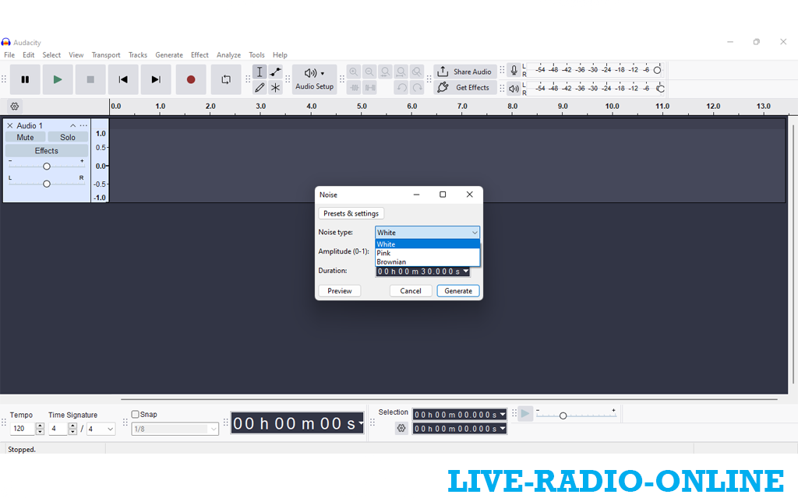Select the Envelope tool
The image size is (798, 498).
pyautogui.click(x=275, y=72)
